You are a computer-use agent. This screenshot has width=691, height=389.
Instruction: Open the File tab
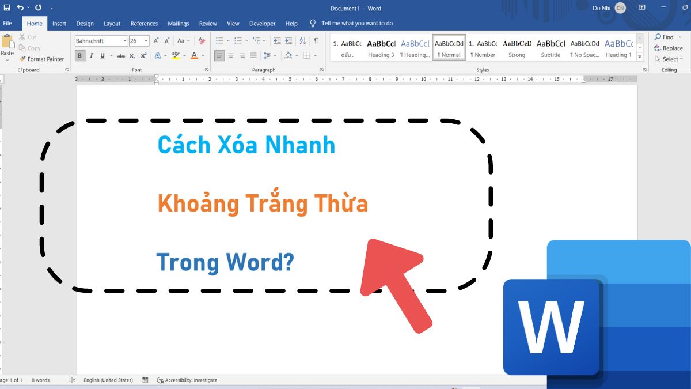tap(7, 24)
